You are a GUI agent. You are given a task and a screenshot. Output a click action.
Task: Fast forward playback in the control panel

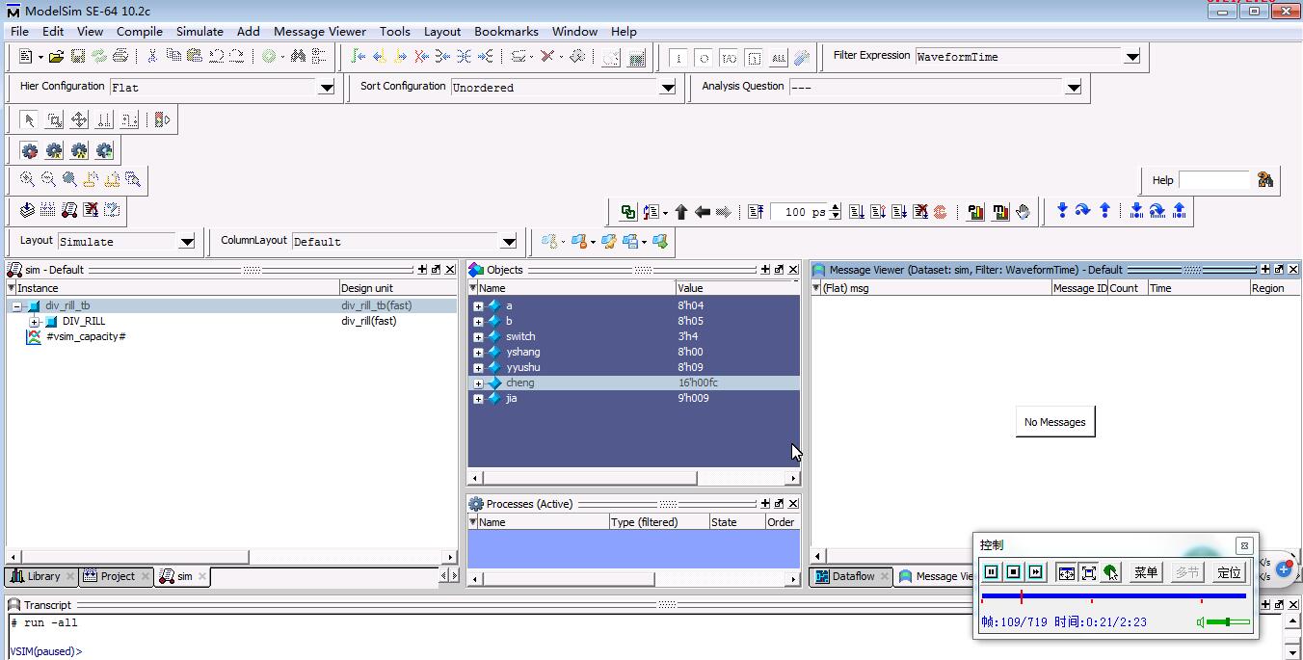(1035, 572)
